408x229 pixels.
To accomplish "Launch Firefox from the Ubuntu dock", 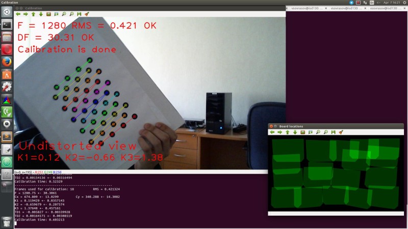I will [7, 62].
